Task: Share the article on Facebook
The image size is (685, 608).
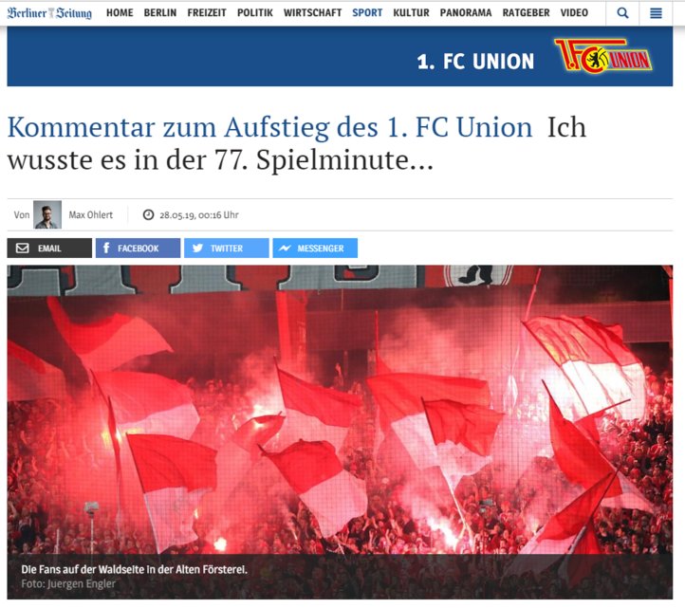Action: [139, 249]
